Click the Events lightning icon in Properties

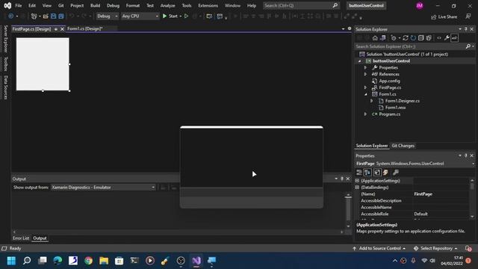[x=385, y=173]
